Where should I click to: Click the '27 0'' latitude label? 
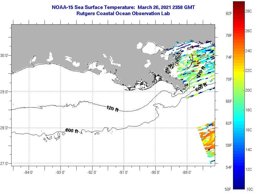click(4, 163)
